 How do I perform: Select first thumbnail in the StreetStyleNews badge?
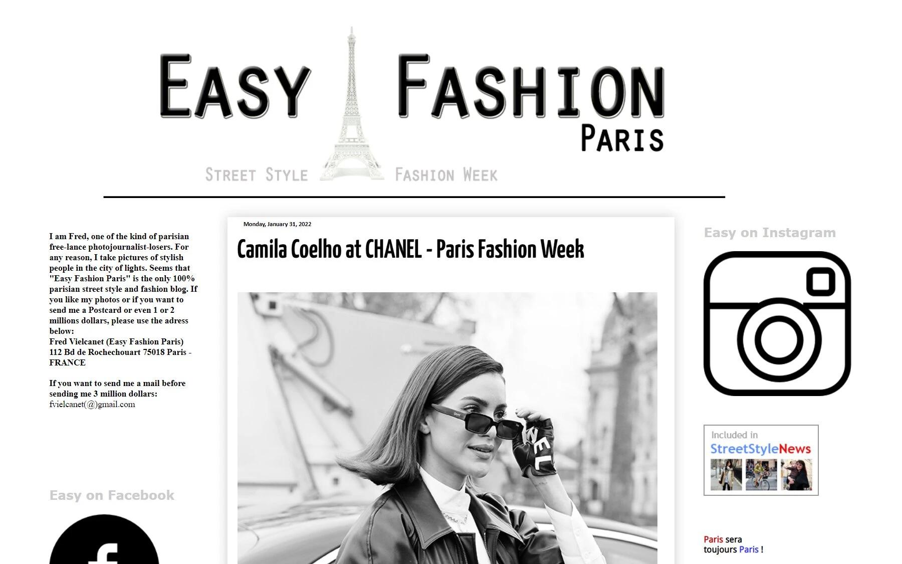(x=726, y=474)
